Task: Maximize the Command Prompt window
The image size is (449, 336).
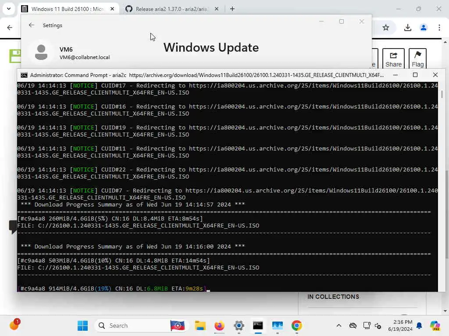Action: coord(415,75)
